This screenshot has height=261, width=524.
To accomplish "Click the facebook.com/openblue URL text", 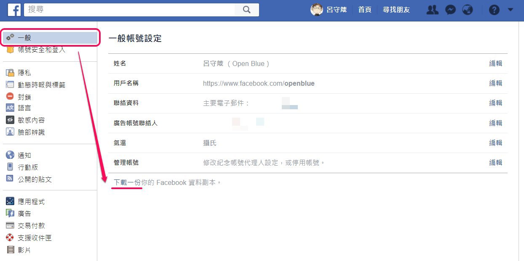I will tap(259, 83).
